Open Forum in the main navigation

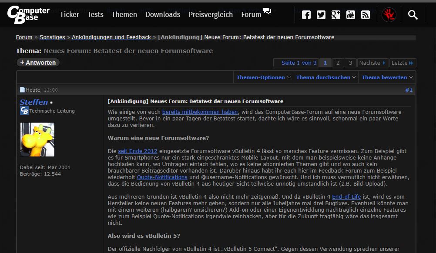(x=251, y=14)
